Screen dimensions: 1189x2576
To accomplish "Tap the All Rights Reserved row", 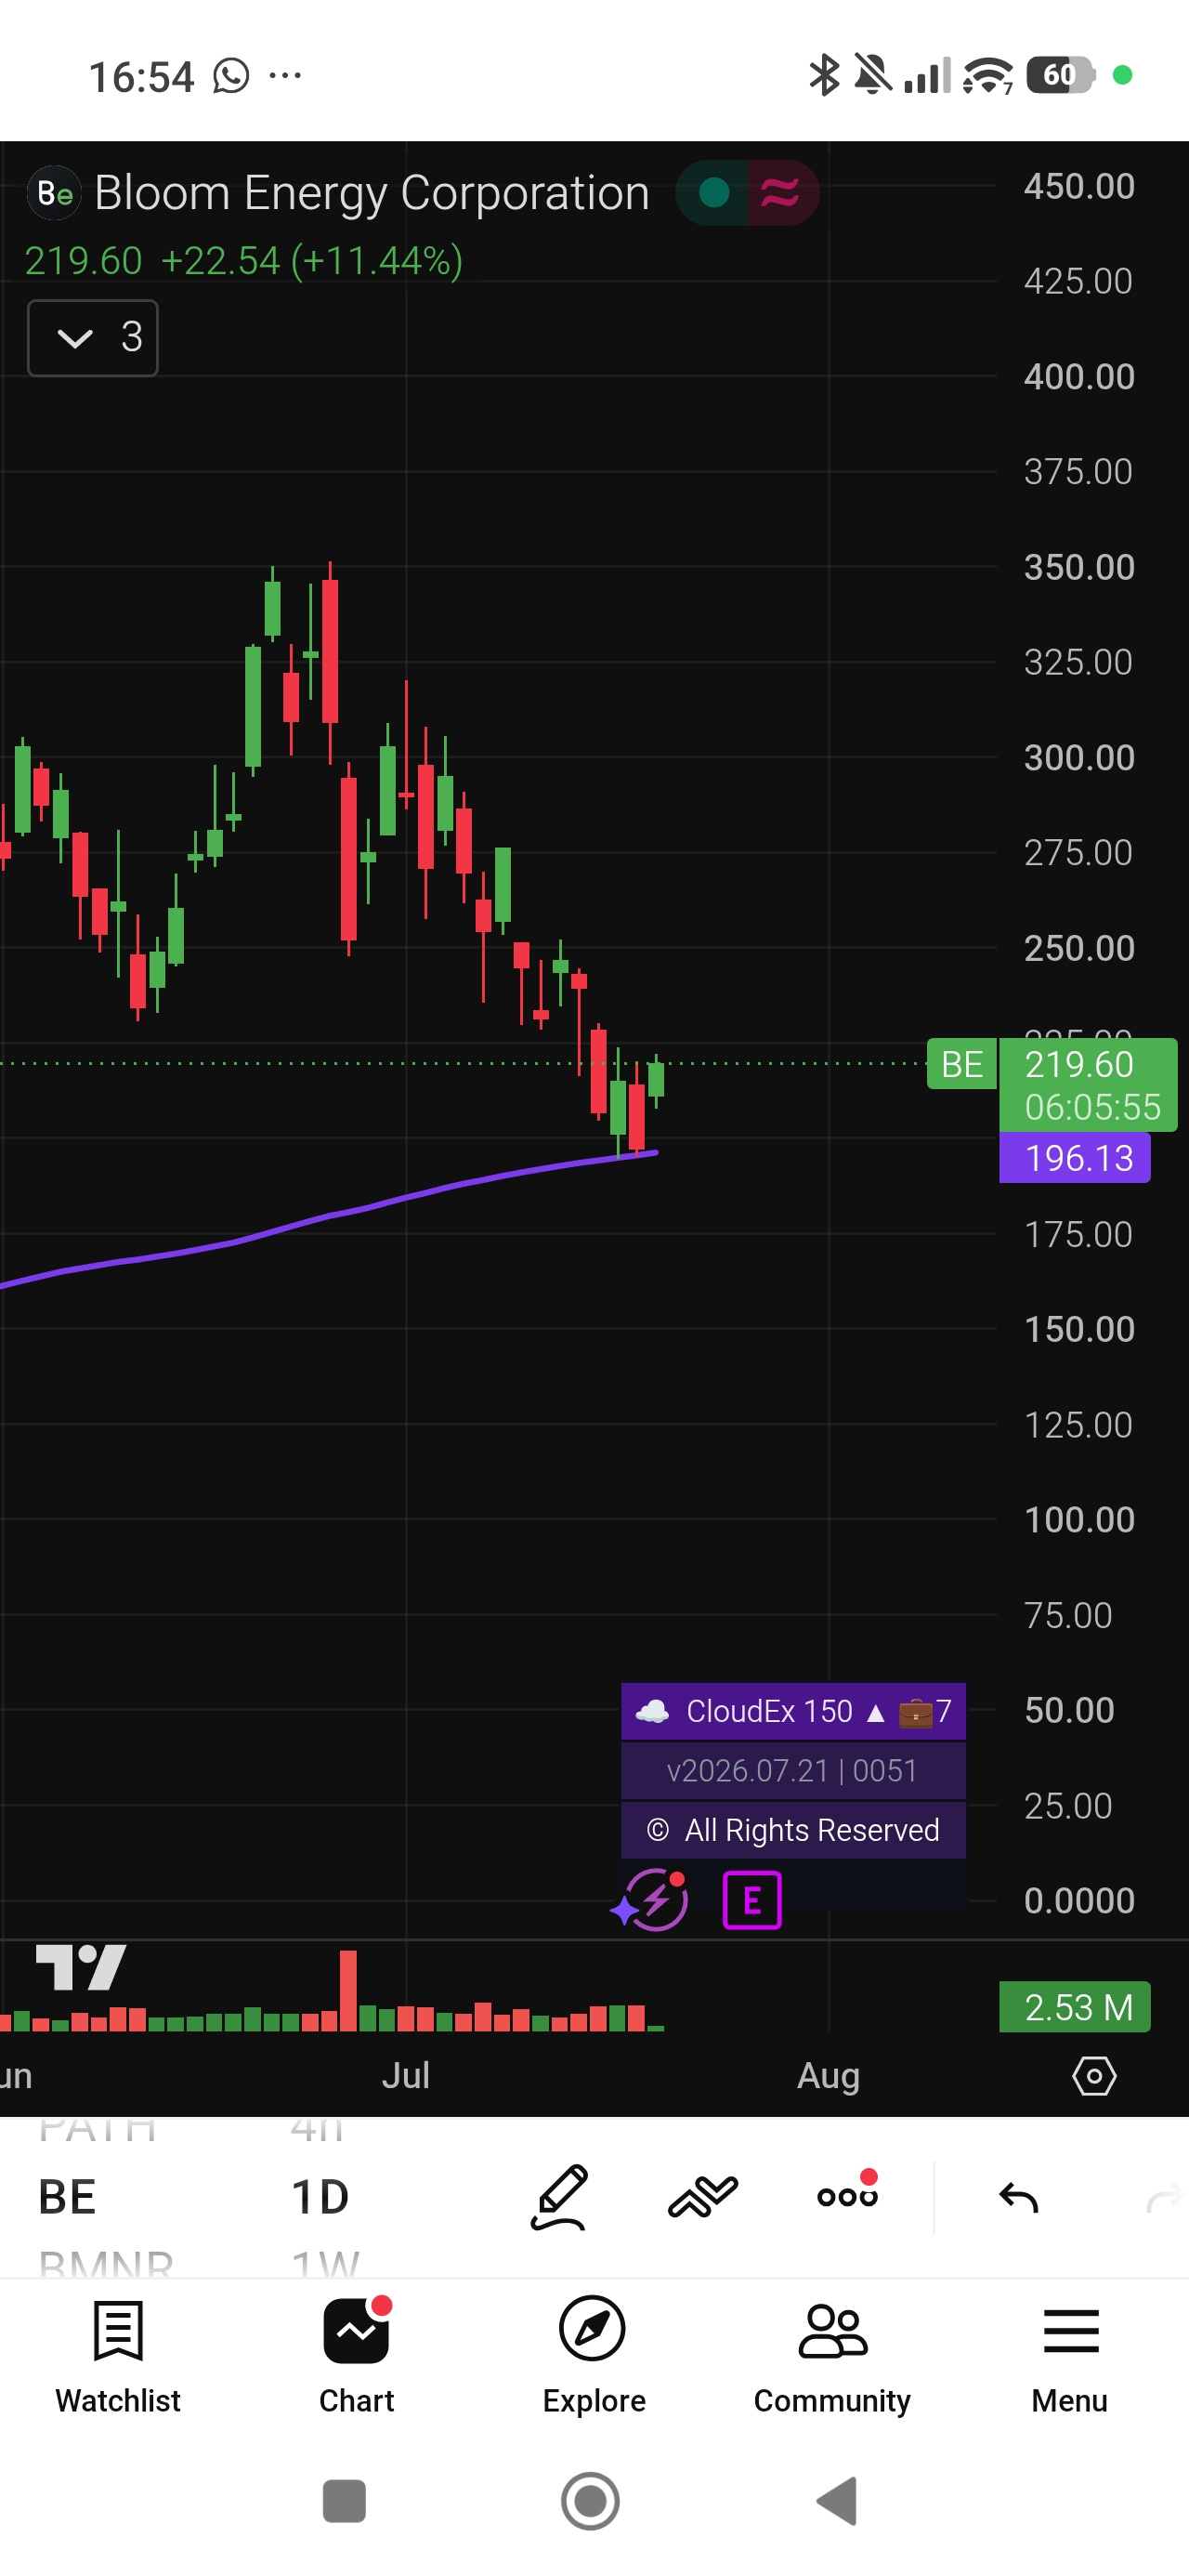I will (x=793, y=1830).
